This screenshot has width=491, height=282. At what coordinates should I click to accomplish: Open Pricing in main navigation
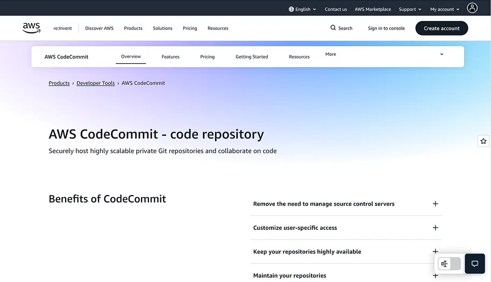[x=190, y=28]
